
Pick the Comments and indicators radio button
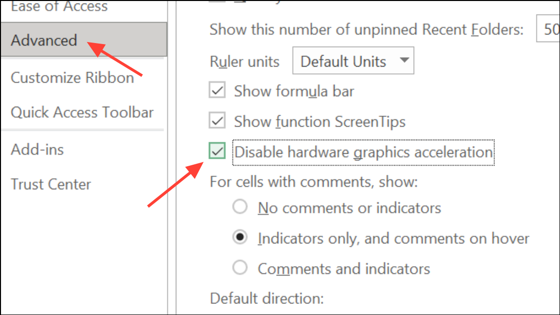(240, 268)
